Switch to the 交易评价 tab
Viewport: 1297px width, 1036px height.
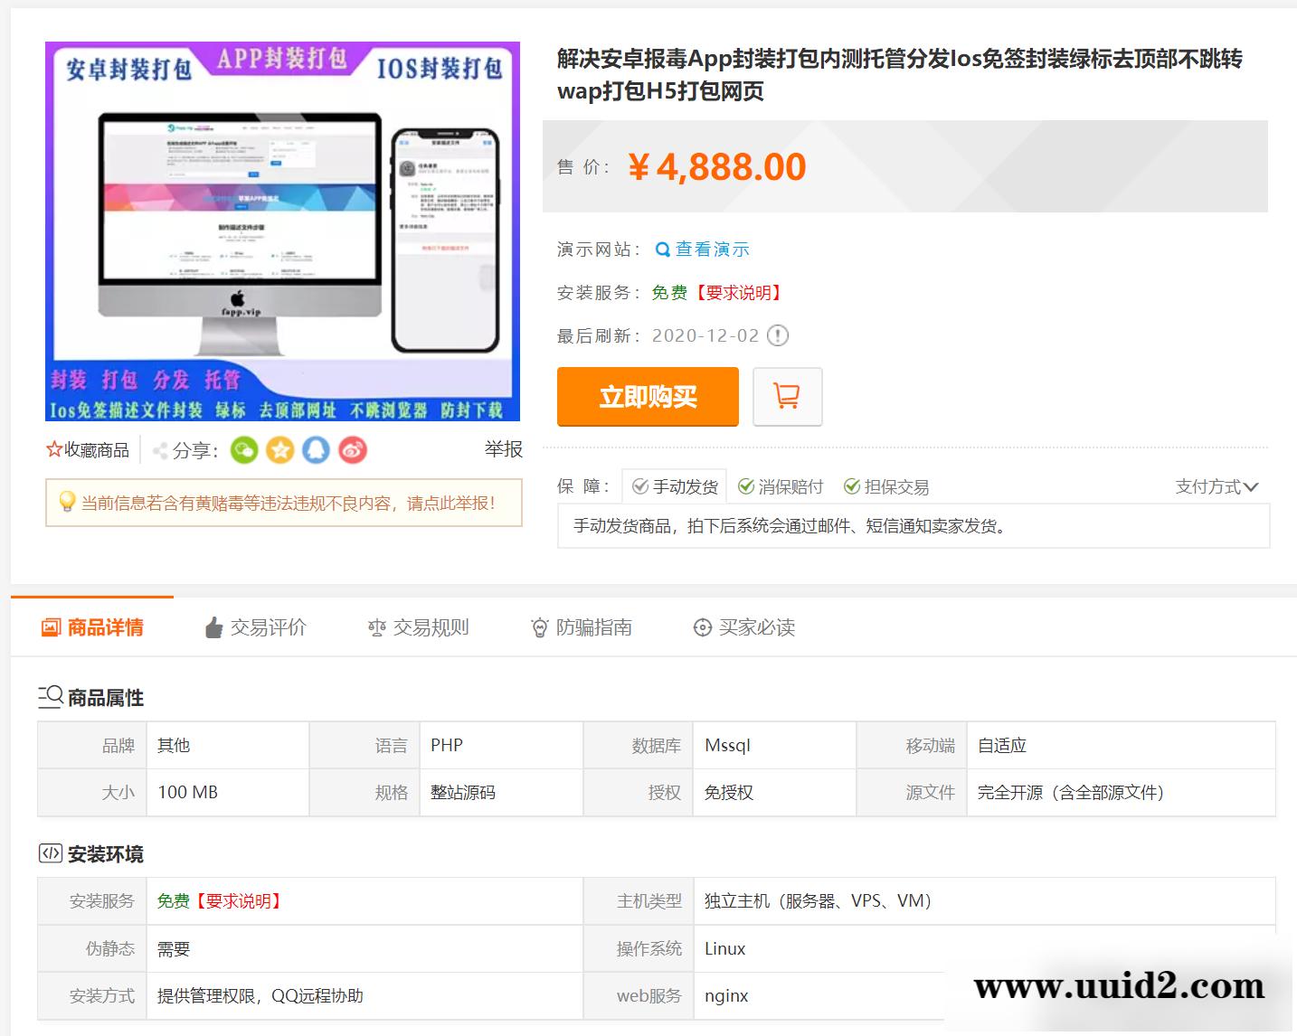[x=257, y=626]
